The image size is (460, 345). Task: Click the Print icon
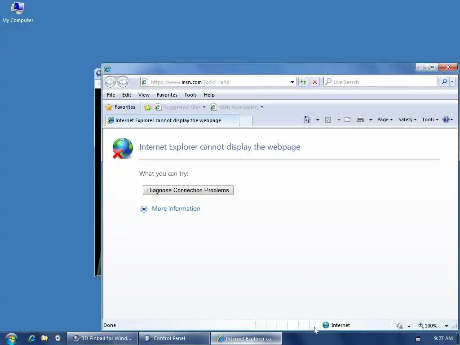click(x=360, y=119)
